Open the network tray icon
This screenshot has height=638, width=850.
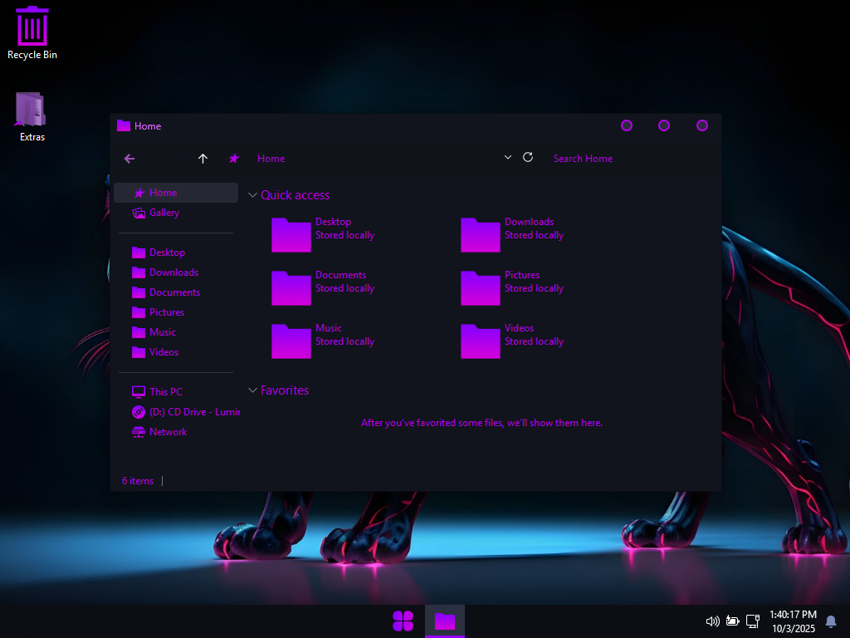[x=753, y=621]
